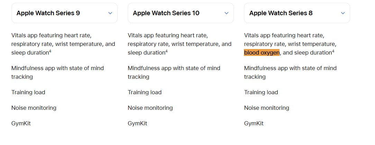Open the Apple Watch Series 8 model selector

[x=297, y=13]
